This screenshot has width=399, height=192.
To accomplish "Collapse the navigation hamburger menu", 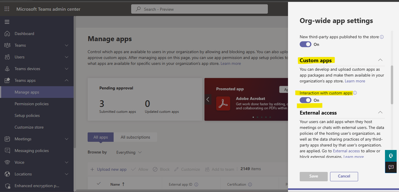I will pyautogui.click(x=7, y=22).
